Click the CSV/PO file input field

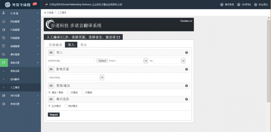(x=78, y=61)
